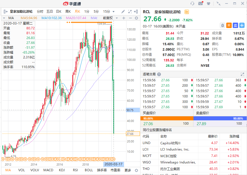The height and width of the screenshot is (175, 247).
Task: Select the BOLL indicator tab
Action: click(89, 170)
